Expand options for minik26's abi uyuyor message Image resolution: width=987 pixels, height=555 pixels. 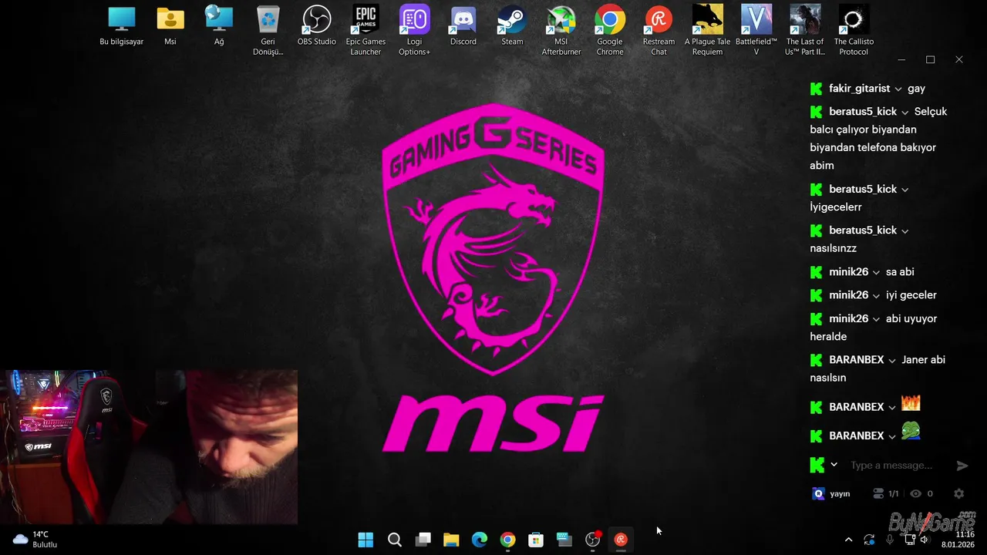coord(876,319)
